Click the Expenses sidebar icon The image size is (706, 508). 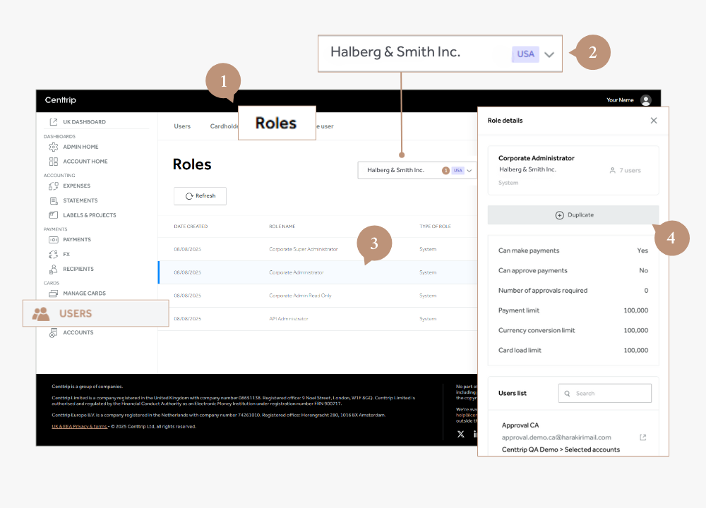(x=53, y=186)
